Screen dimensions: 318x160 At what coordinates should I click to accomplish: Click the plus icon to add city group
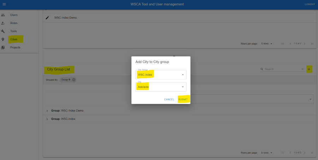pyautogui.click(x=309, y=69)
